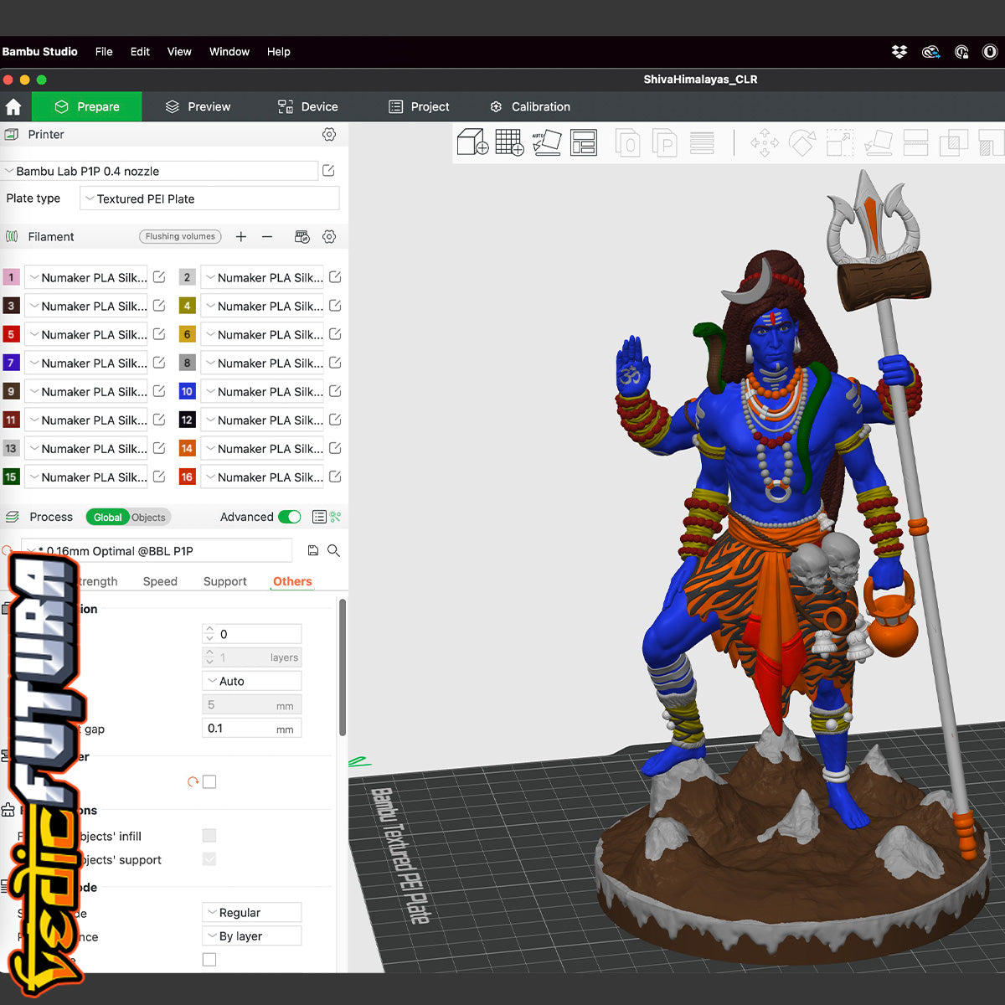Click the search process settings magnifier icon
This screenshot has width=1005, height=1005.
pos(333,550)
